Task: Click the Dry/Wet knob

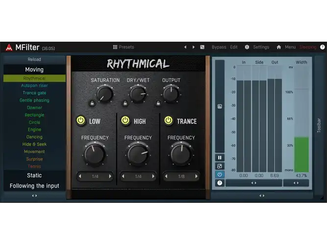Action: point(138,94)
